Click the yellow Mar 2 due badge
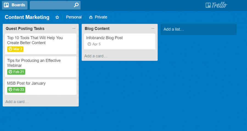The image size is (247, 131). pos(15,49)
